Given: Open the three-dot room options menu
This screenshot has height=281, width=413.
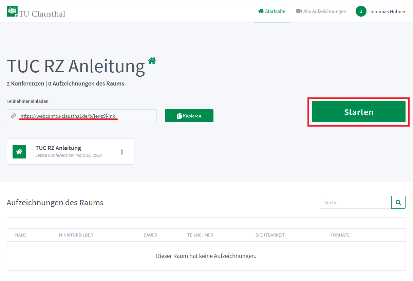Looking at the screenshot, I should tap(122, 152).
